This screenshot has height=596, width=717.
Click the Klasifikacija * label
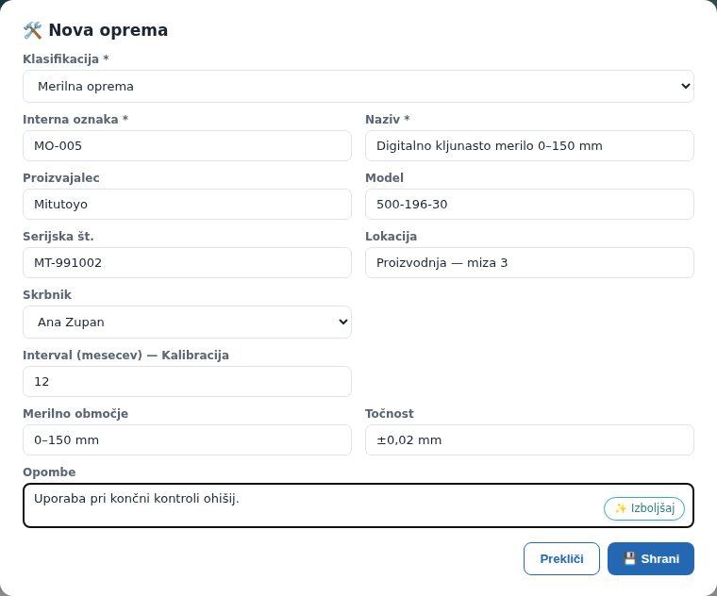(x=66, y=59)
